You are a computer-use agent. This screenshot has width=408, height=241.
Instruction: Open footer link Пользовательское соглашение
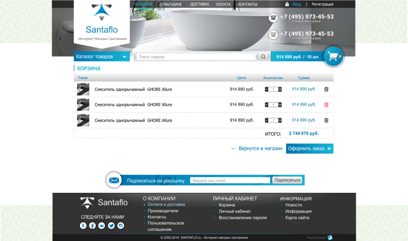tap(166, 226)
